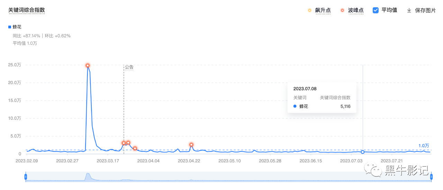Click the 2023.03.17 x-axis date label
Viewport: 443px width, 190px height.
click(x=107, y=161)
